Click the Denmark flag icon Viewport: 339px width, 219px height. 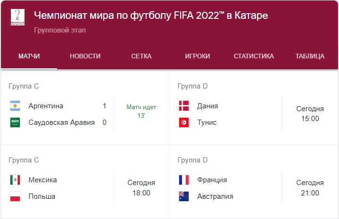pos(184,106)
